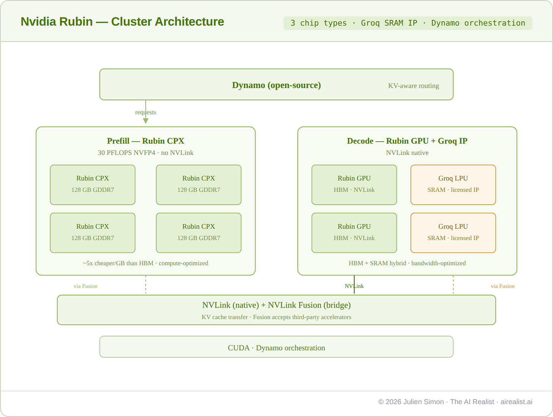Viewport: 553px width, 417px height.
Task: Click the 'KV-aware routing' note
Action: click(414, 86)
